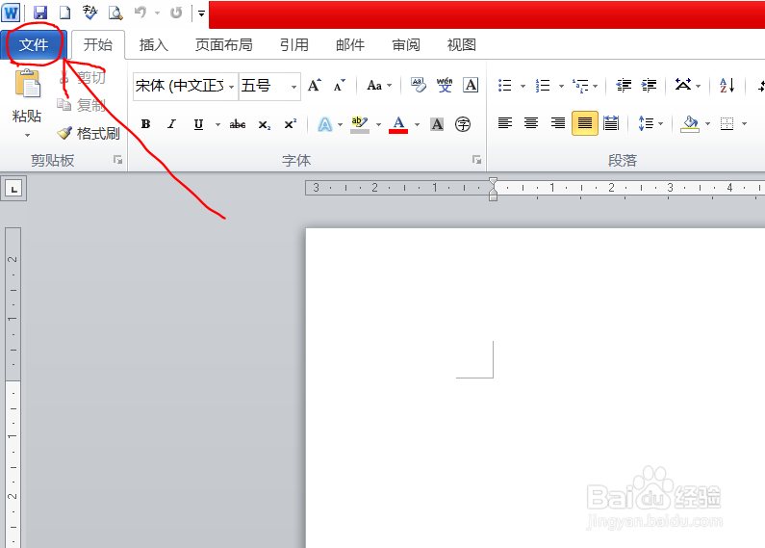Open the 引用 ribbon tab

click(x=294, y=45)
